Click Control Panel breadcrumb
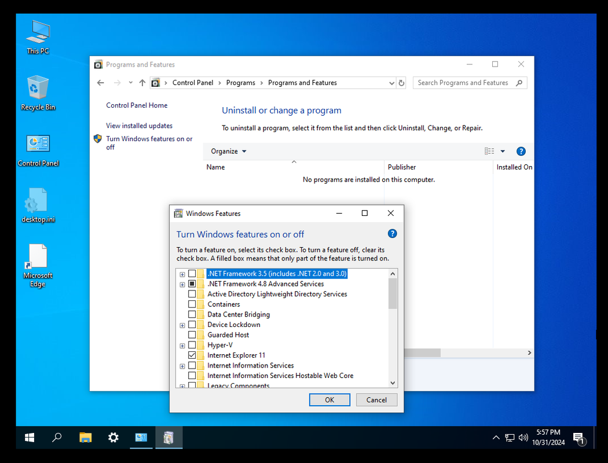The width and height of the screenshot is (608, 463). (x=193, y=83)
